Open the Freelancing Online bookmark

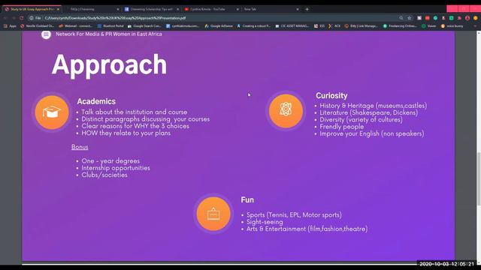400,26
